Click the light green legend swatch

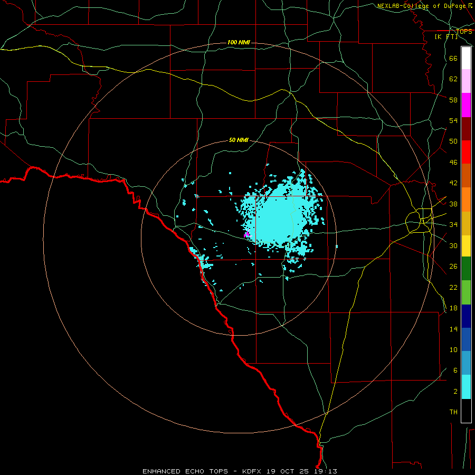466,292
